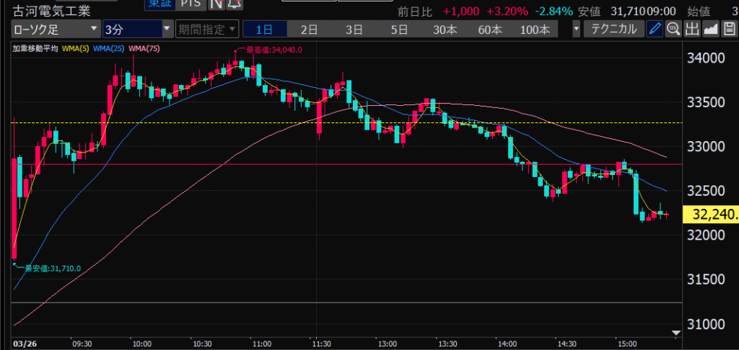The width and height of the screenshot is (739, 350).
Task: Select the 30本 range tab
Action: pyautogui.click(x=444, y=30)
